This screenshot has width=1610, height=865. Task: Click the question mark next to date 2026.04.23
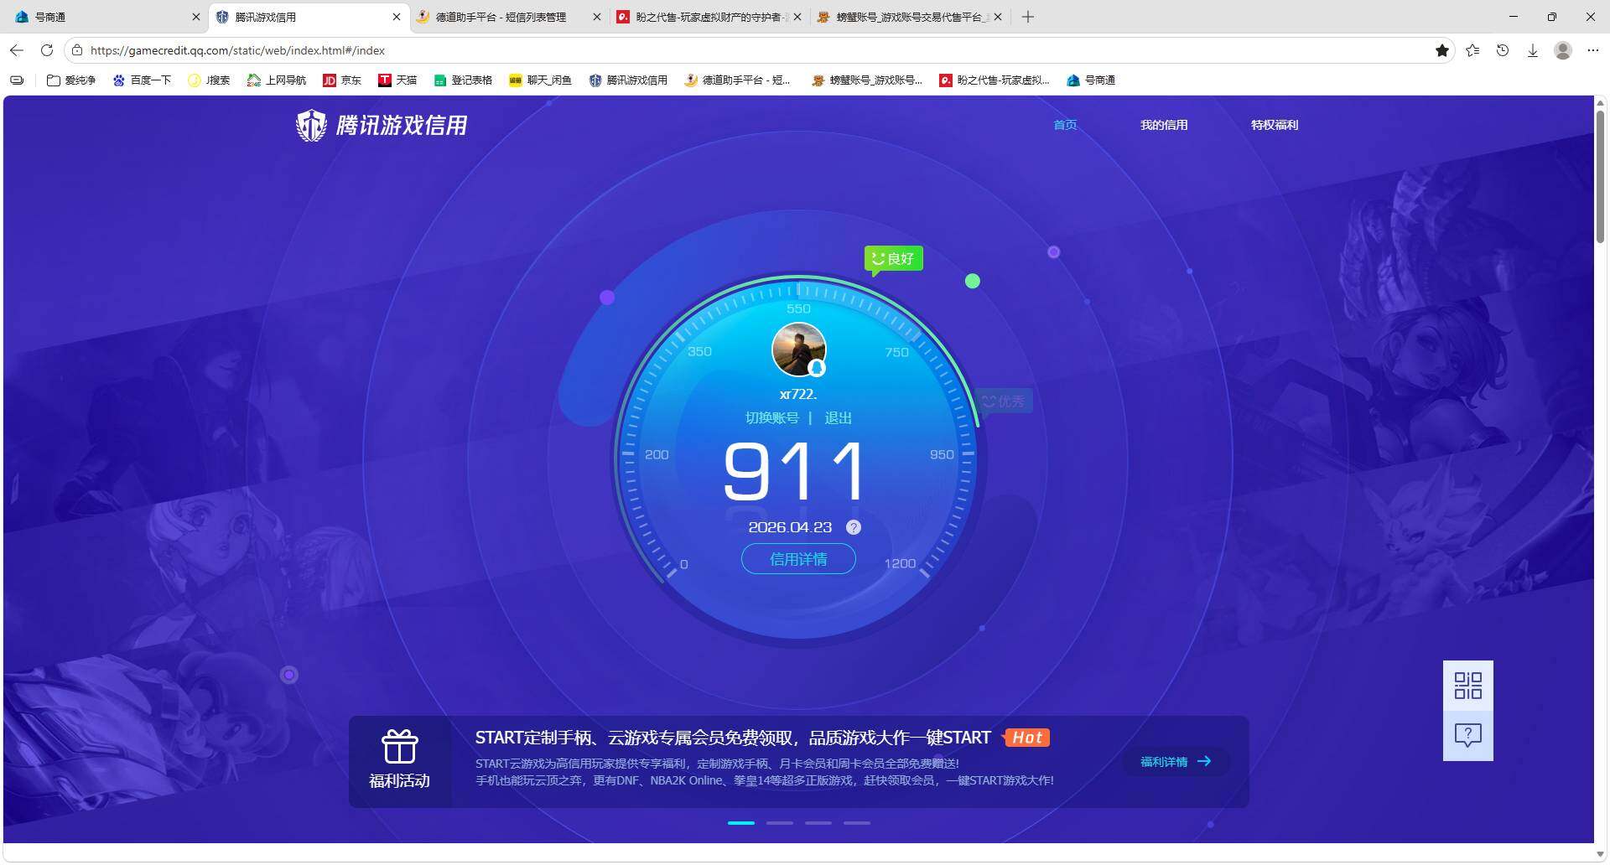coord(854,527)
